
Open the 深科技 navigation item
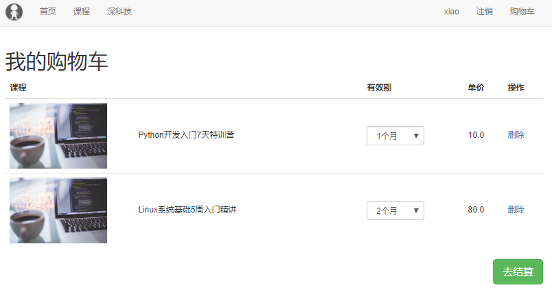pyautogui.click(x=119, y=12)
